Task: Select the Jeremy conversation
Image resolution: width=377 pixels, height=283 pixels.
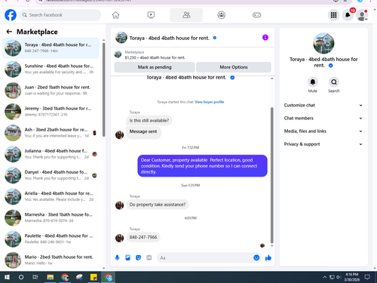Action: 51,112
